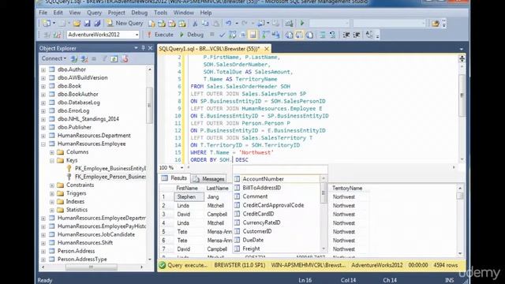The width and height of the screenshot is (505, 284).
Task: Collapse the Keys folder node
Action: tap(52, 160)
